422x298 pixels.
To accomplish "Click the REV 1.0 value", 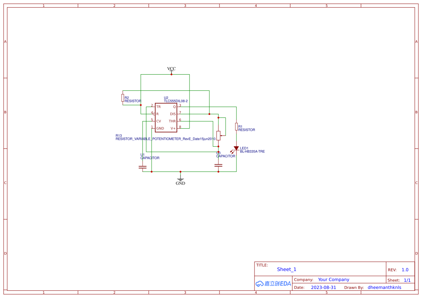I will (406, 269).
